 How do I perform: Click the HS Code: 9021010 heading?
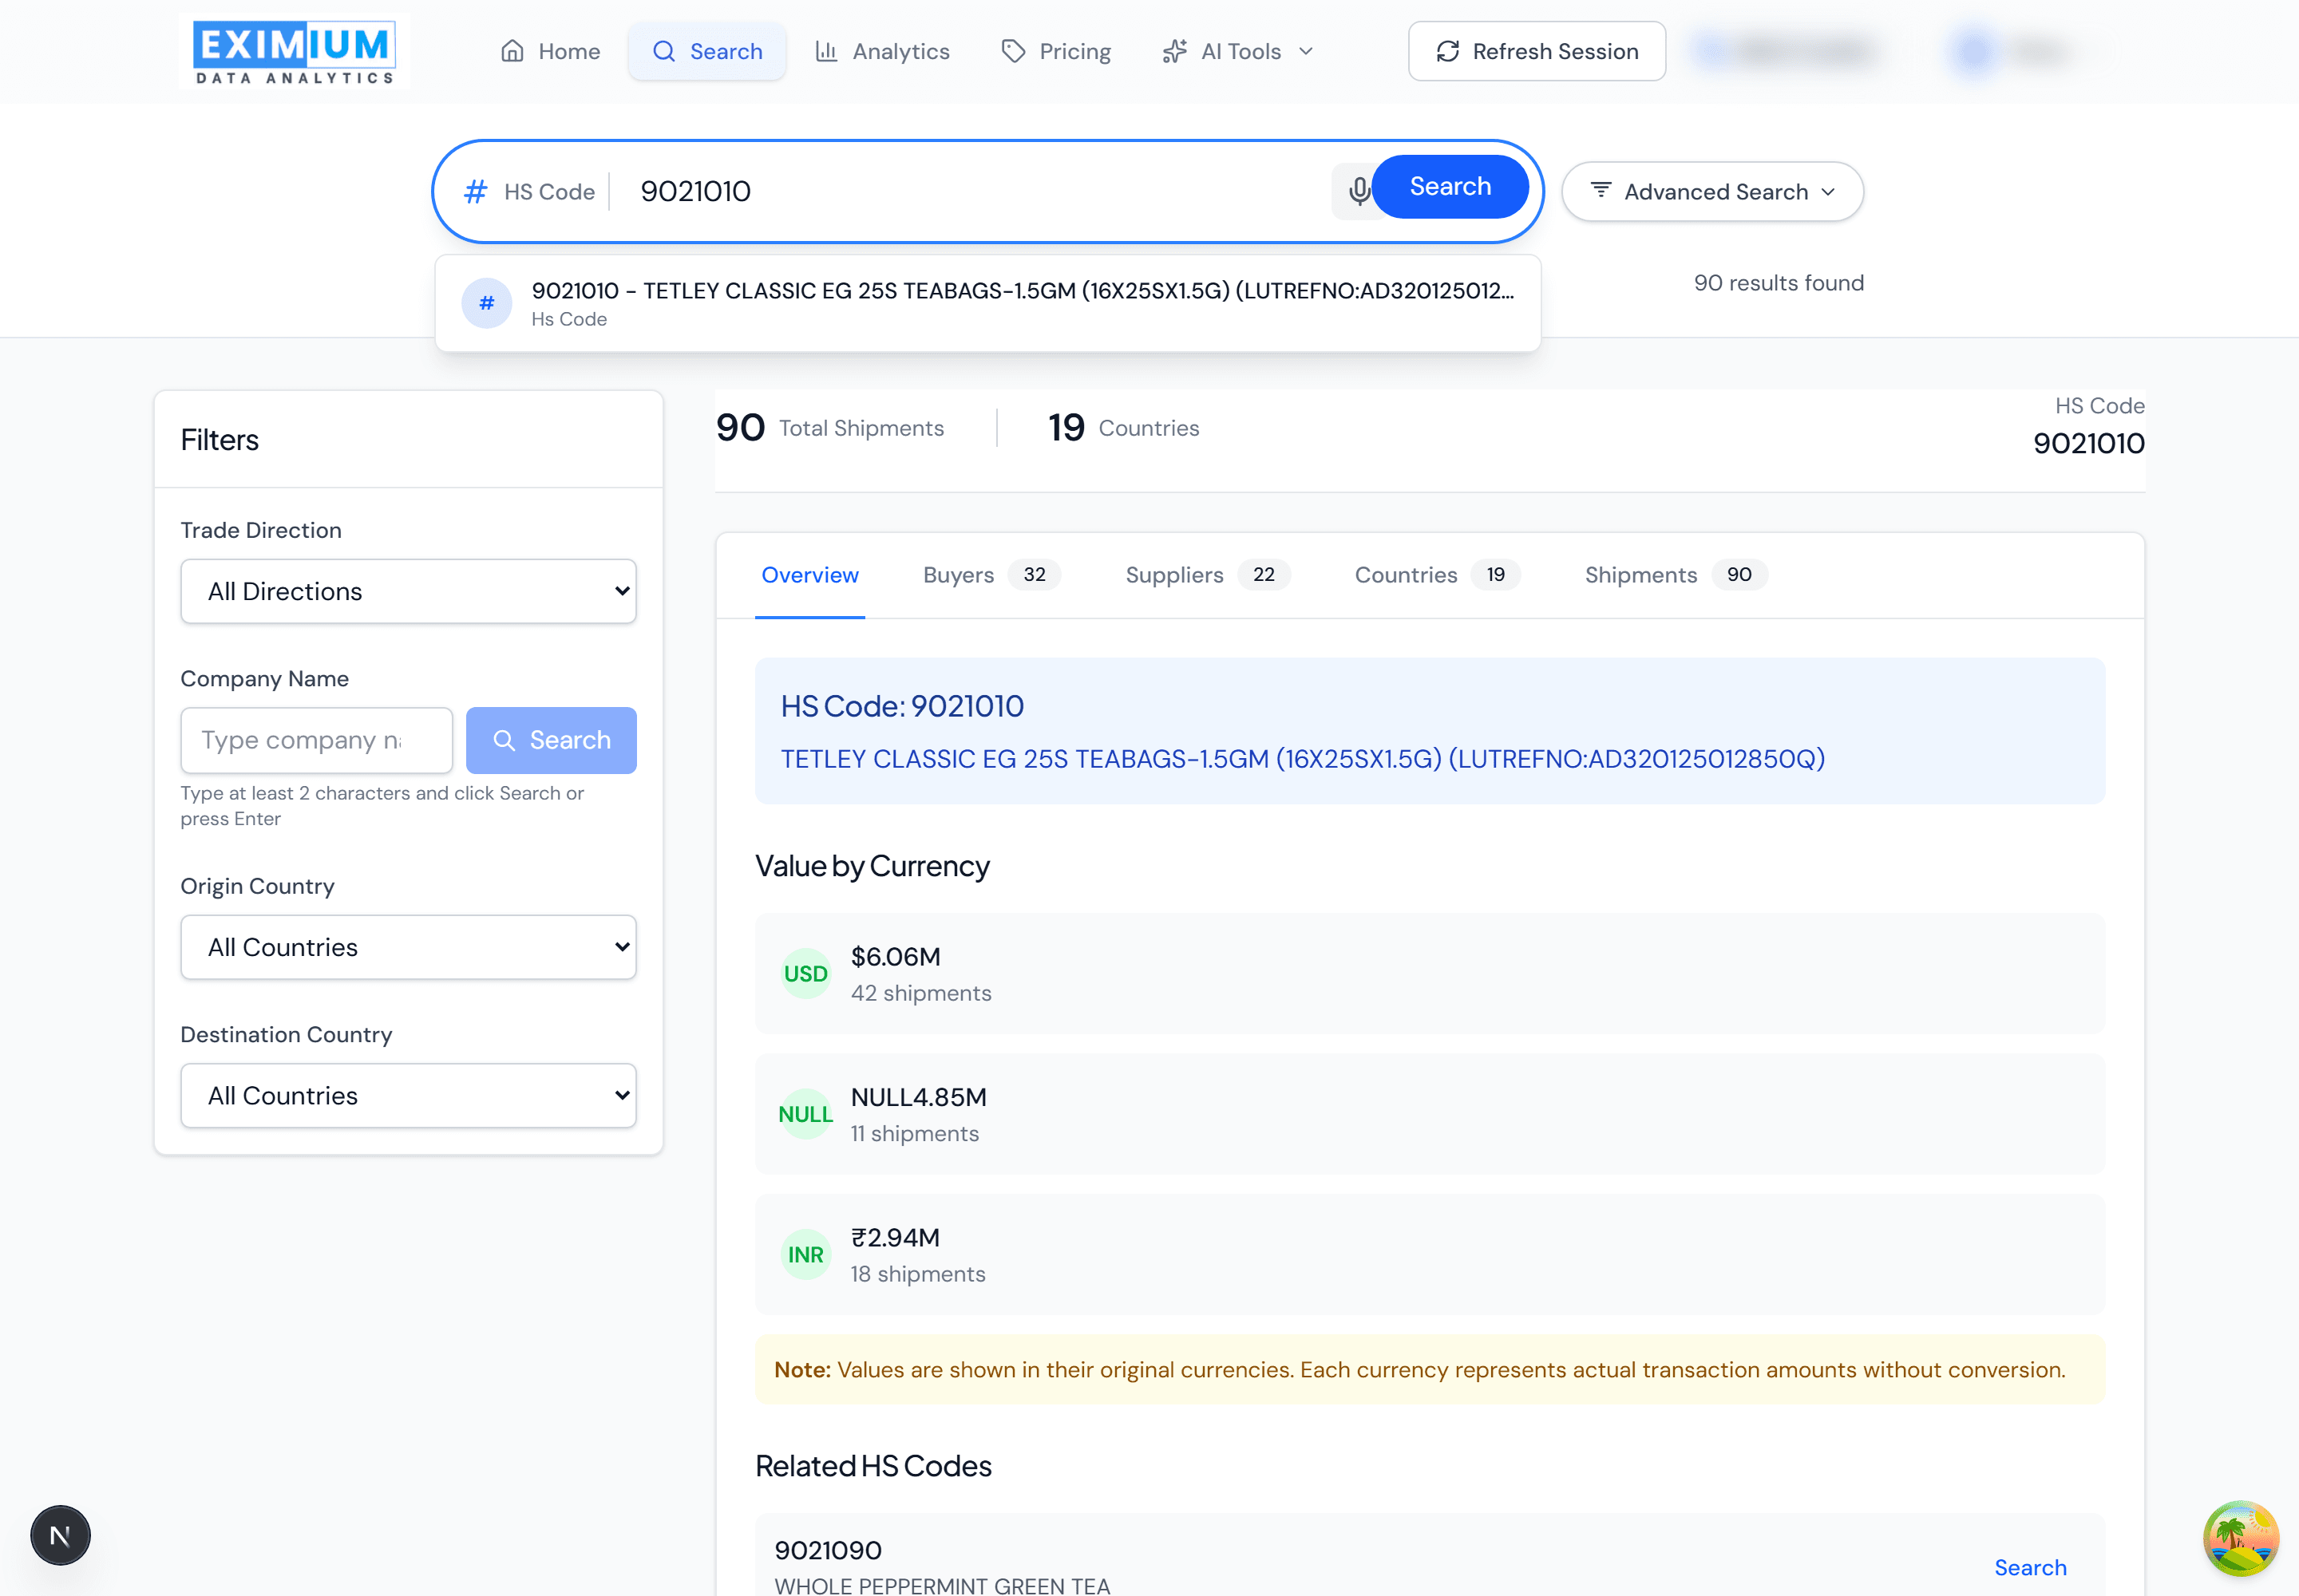tap(902, 706)
